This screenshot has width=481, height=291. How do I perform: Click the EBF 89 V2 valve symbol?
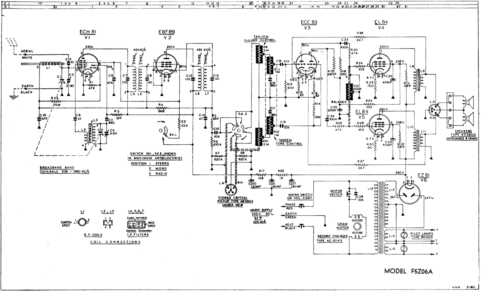pyautogui.click(x=166, y=66)
